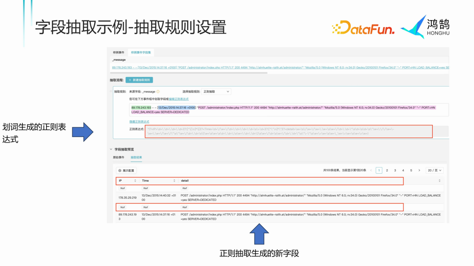Click the plus icon on 新建抽取规则 button
This screenshot has width=474, height=266.
[x=129, y=80]
